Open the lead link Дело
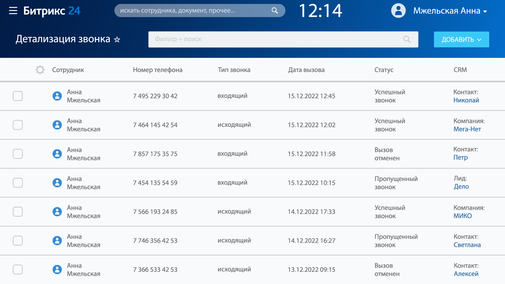 click(461, 186)
